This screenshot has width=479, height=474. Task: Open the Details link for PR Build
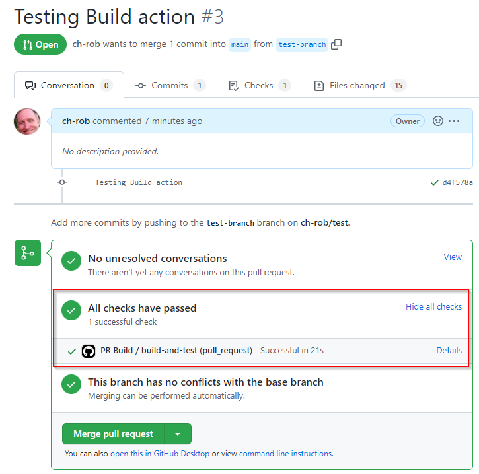point(449,350)
